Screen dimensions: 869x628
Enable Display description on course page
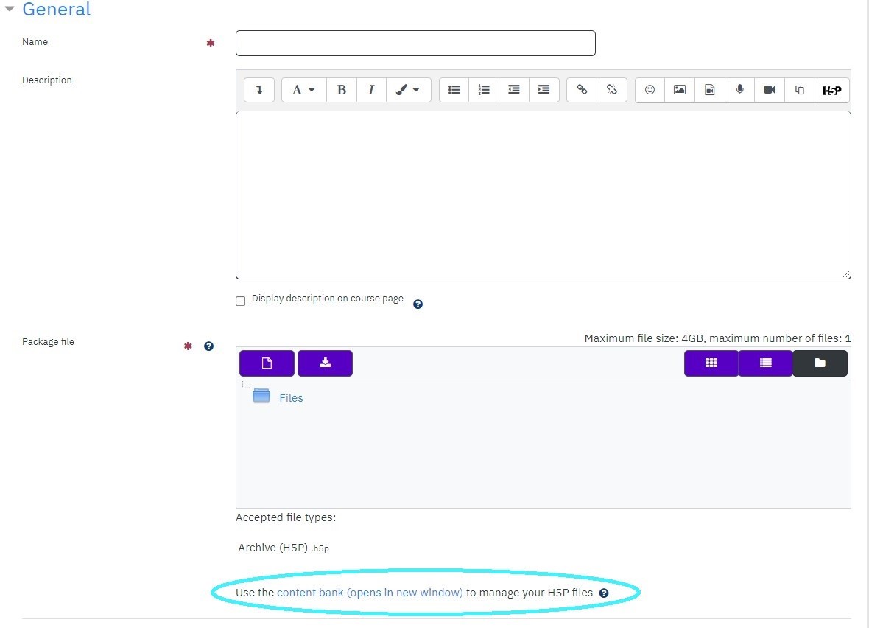(x=241, y=301)
